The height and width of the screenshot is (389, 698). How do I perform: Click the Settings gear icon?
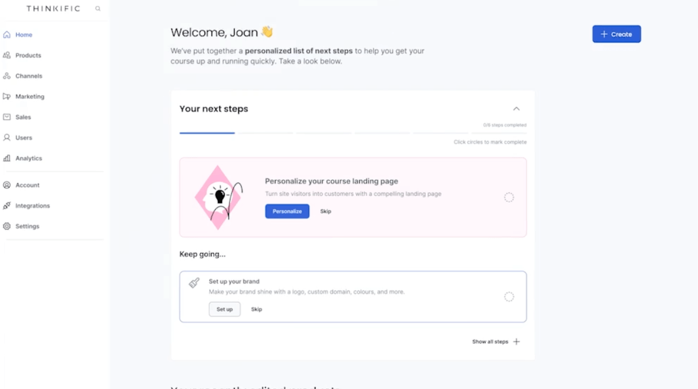tap(7, 226)
